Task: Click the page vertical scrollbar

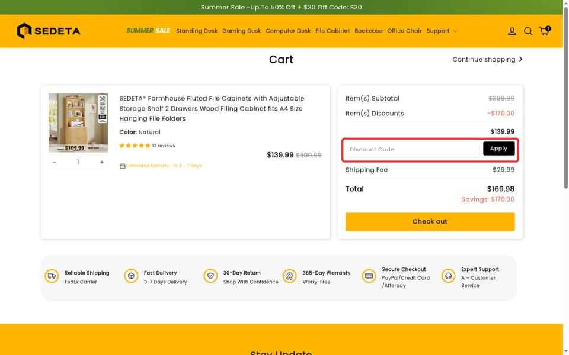Action: coord(566,98)
